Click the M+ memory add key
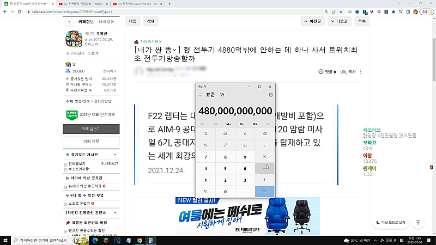Viewport: 436px width, 245px height. click(x=228, y=124)
